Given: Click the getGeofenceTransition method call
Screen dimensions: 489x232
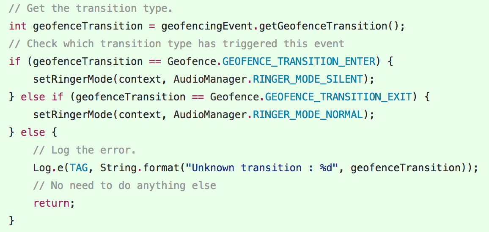Looking at the screenshot, I should click(323, 26).
